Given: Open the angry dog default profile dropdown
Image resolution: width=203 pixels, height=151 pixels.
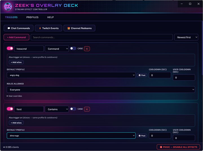Looking at the screenshot, I should (x=71, y=75).
